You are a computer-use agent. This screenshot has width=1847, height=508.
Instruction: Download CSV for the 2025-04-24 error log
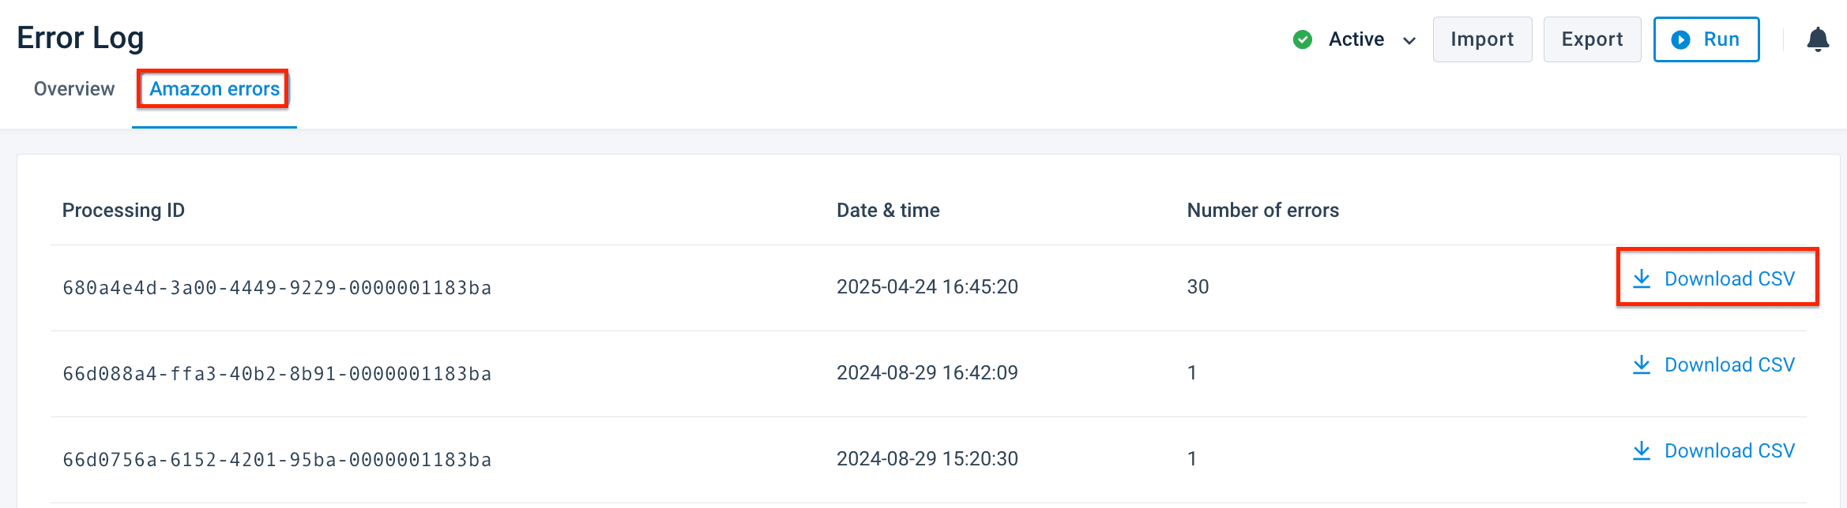[x=1729, y=278]
